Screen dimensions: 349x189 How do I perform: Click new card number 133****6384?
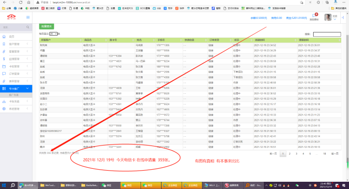tap(115, 56)
